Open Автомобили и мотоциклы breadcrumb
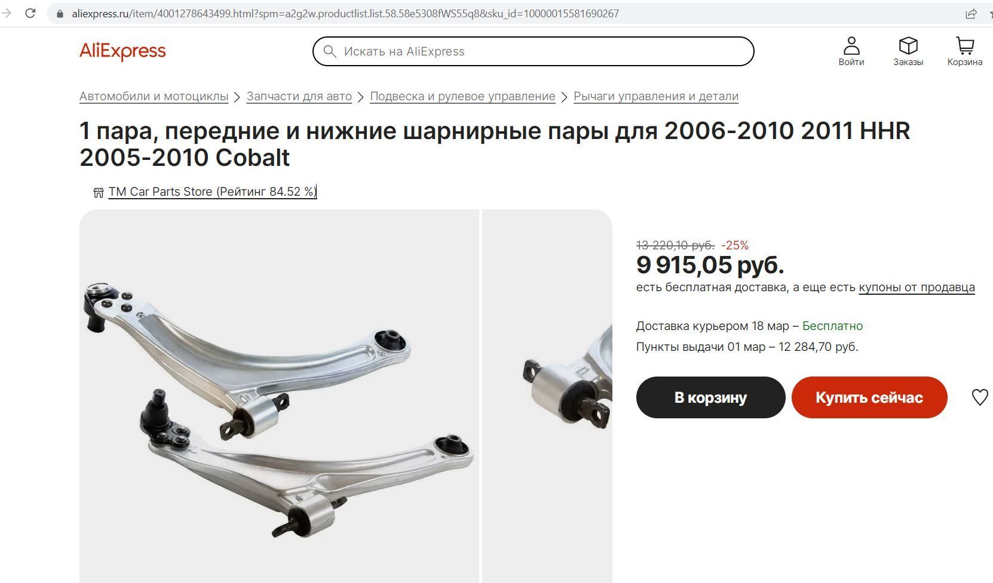Screen dimensions: 993x583 tap(154, 96)
